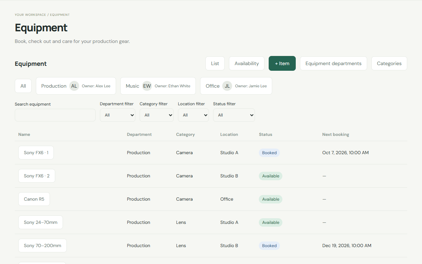Click the AL avatar in Production chip
The height and width of the screenshot is (264, 422).
click(74, 86)
